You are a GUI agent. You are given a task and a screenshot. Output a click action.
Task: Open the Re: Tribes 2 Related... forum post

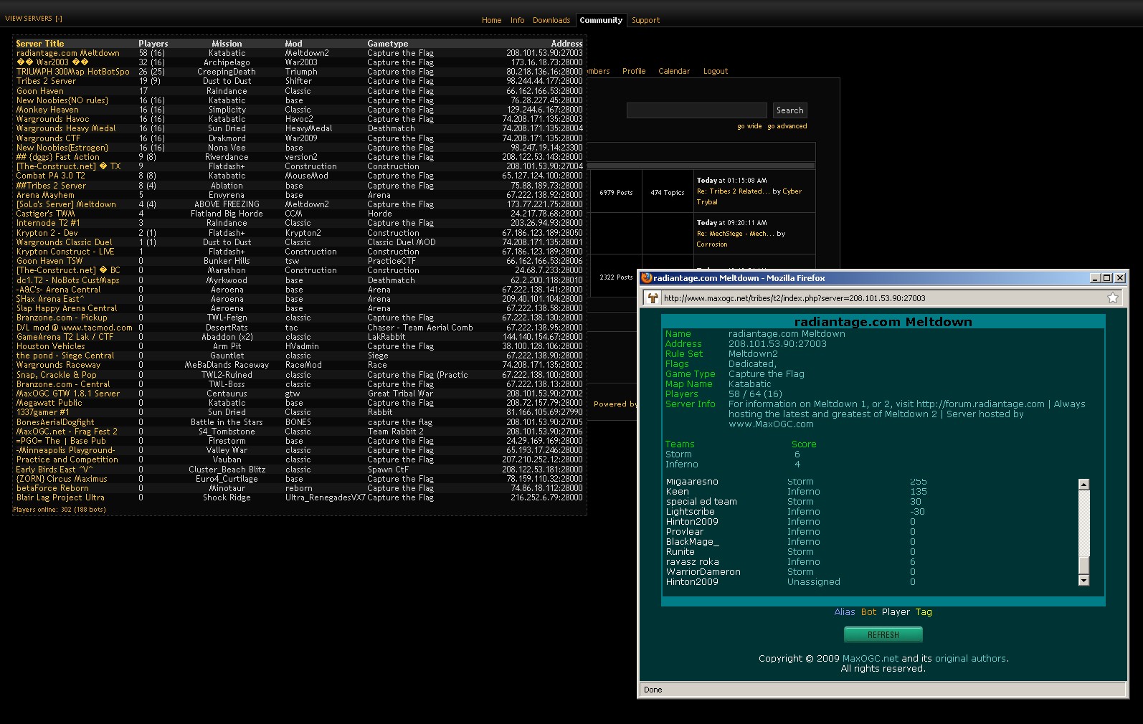pos(733,191)
